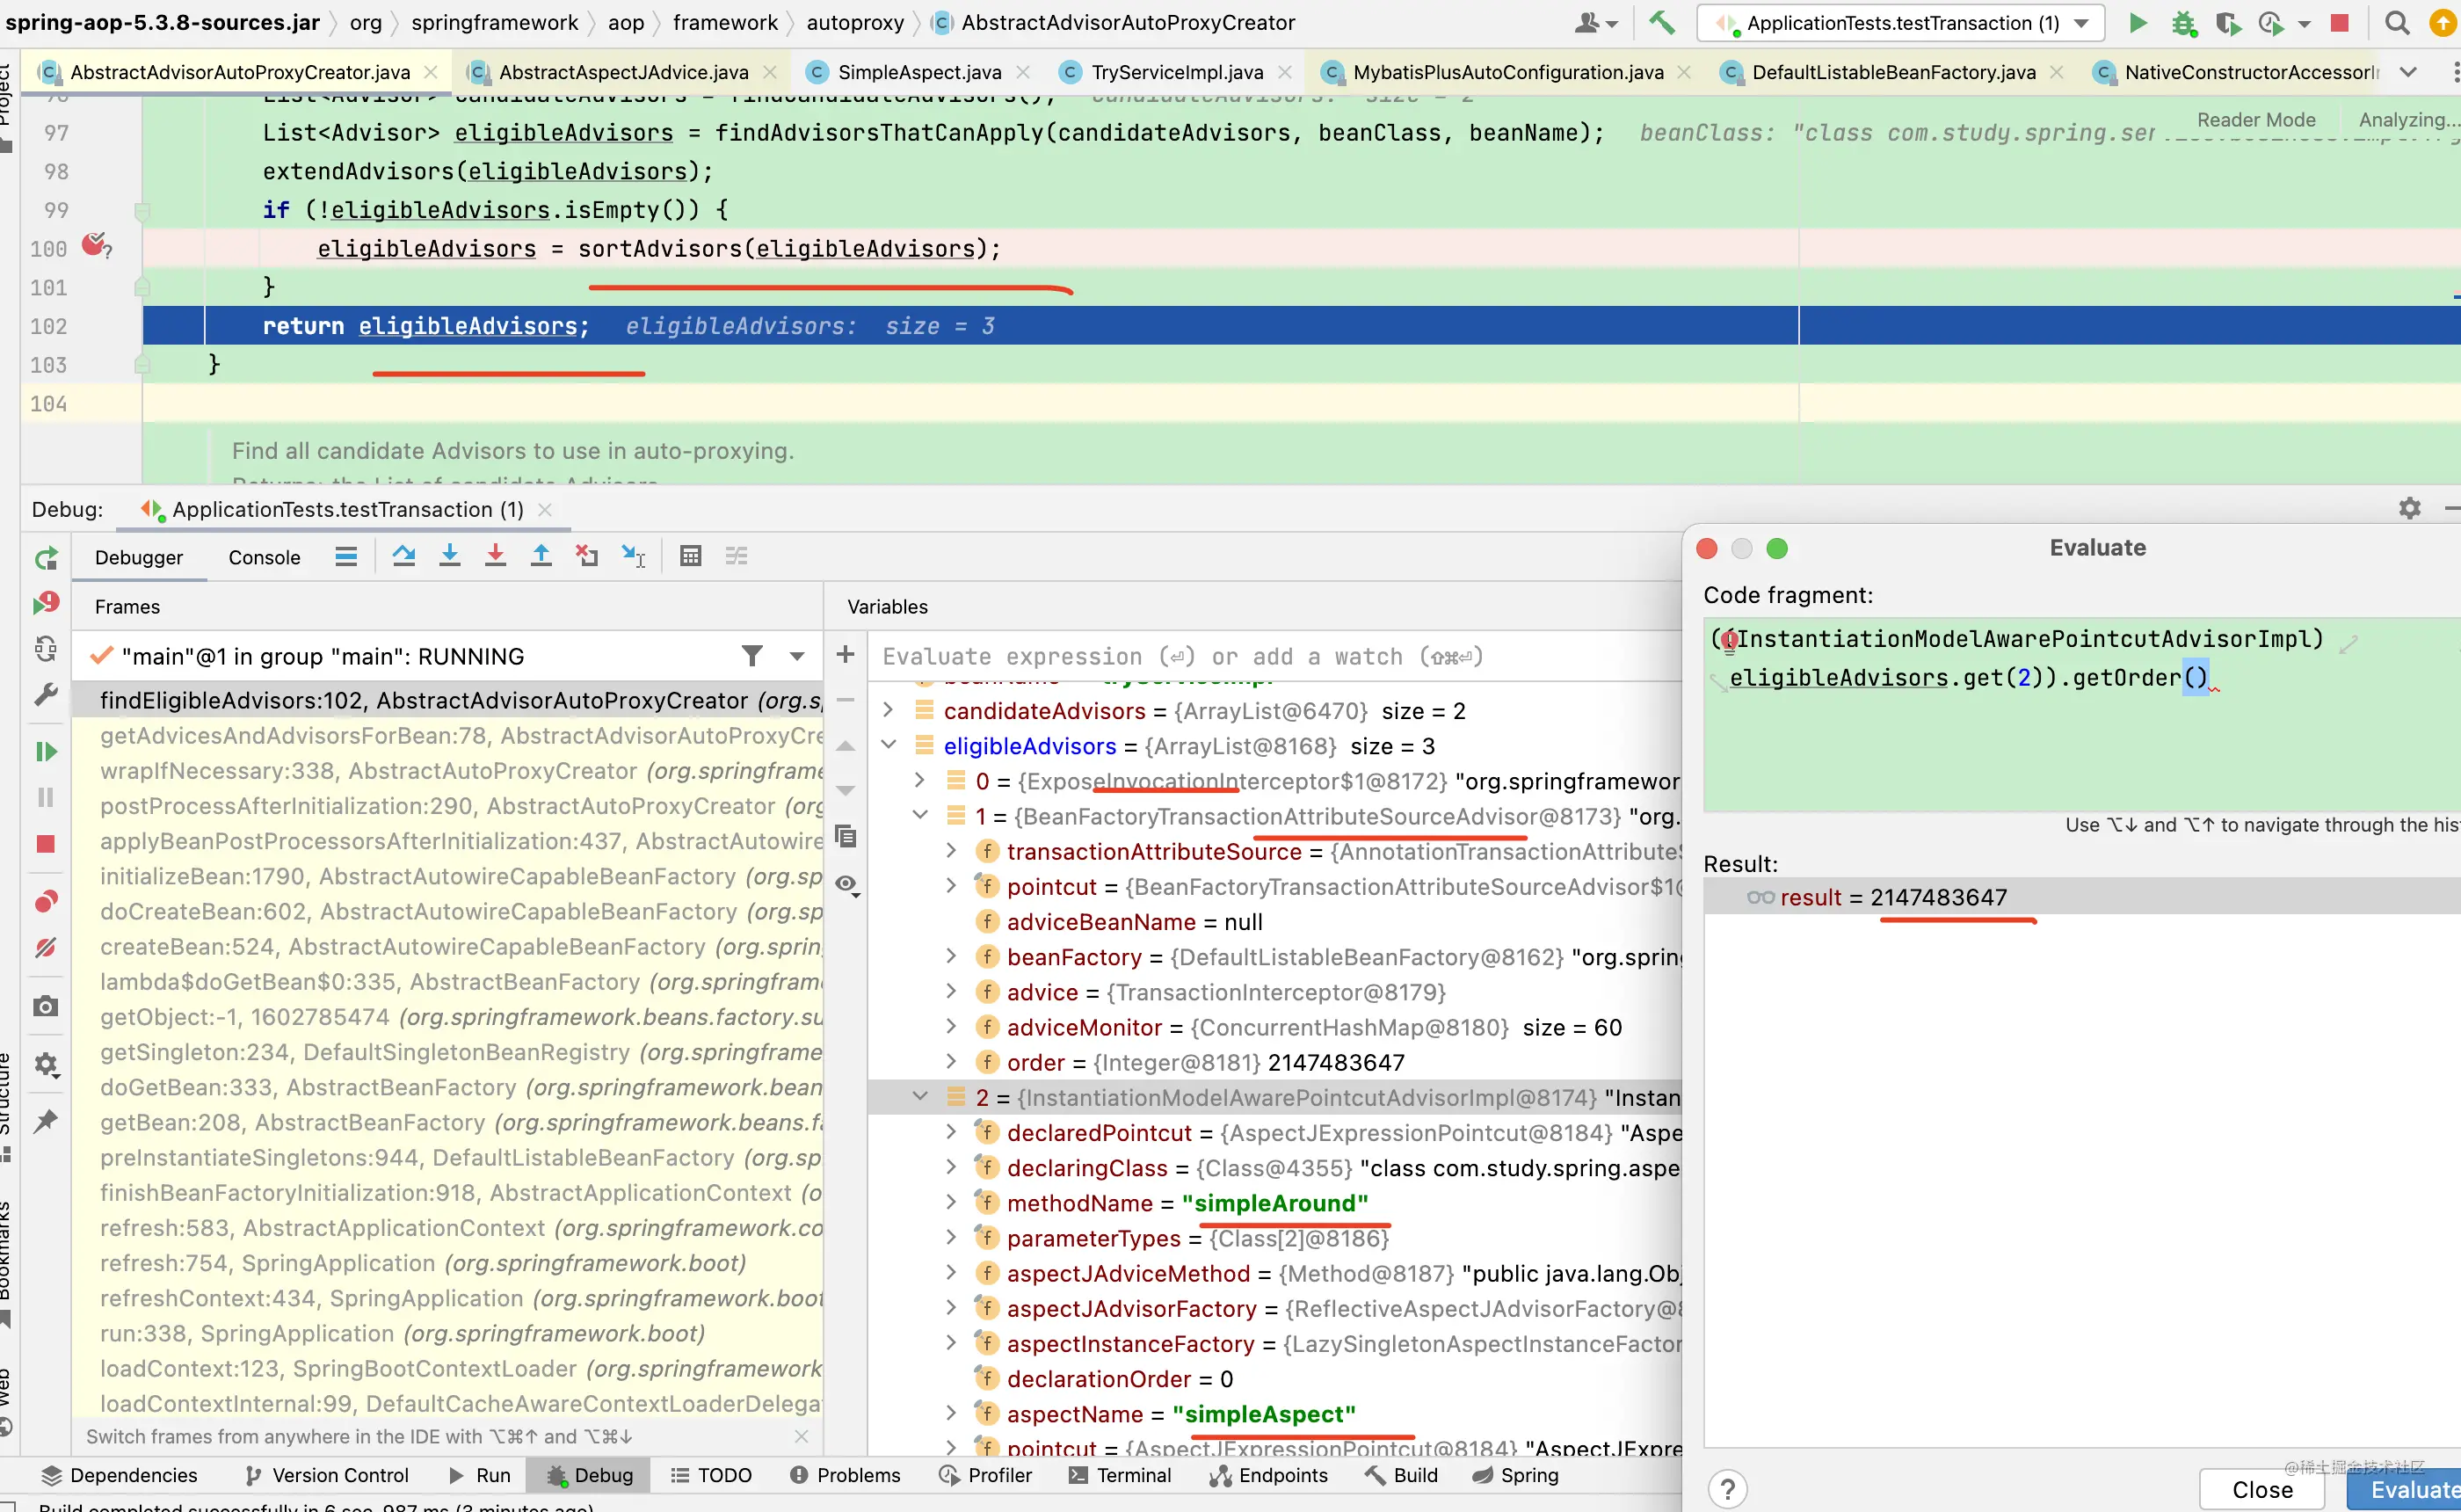The height and width of the screenshot is (1512, 2461).
Task: Toggle the breakpoint on line 100
Action: point(94,244)
